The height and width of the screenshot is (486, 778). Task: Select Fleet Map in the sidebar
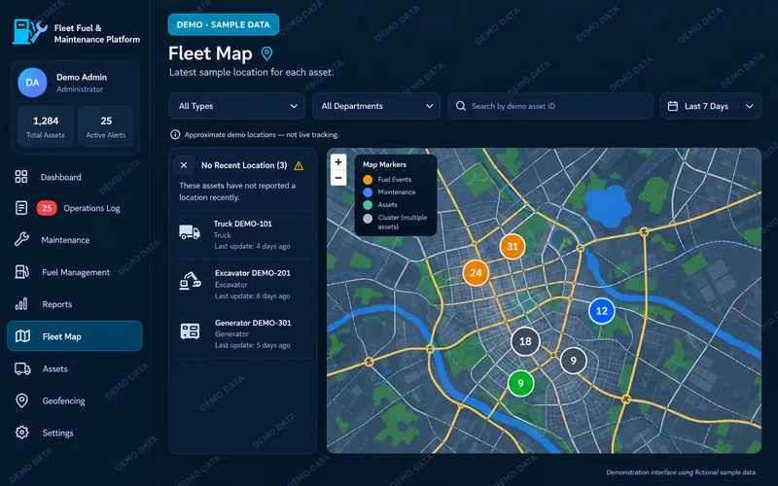(x=75, y=336)
